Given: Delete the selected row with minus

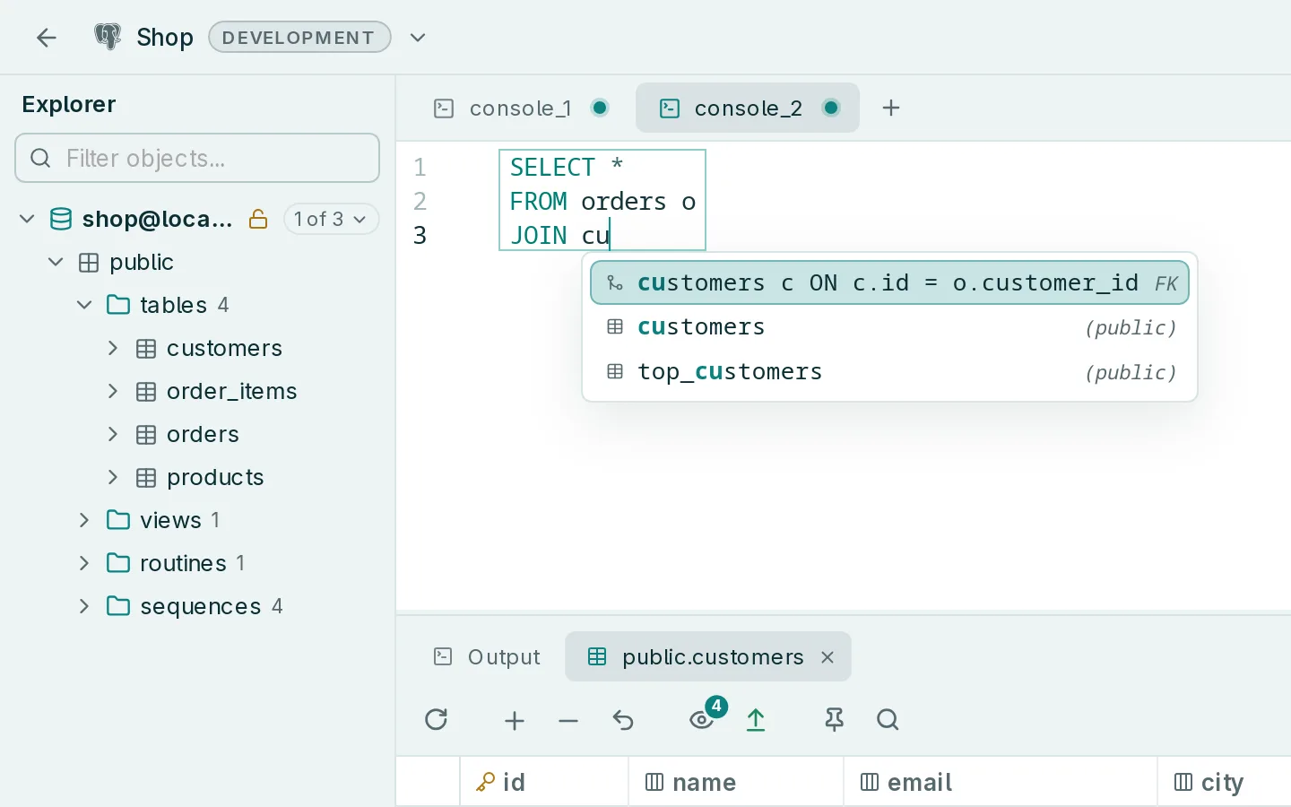Looking at the screenshot, I should (568, 720).
